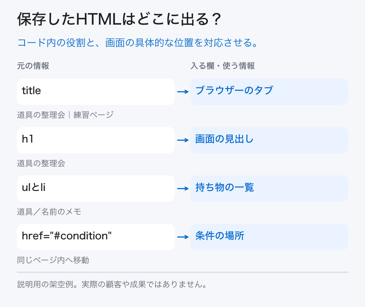Select the white h1 box
This screenshot has width=365, height=307.
click(96, 140)
